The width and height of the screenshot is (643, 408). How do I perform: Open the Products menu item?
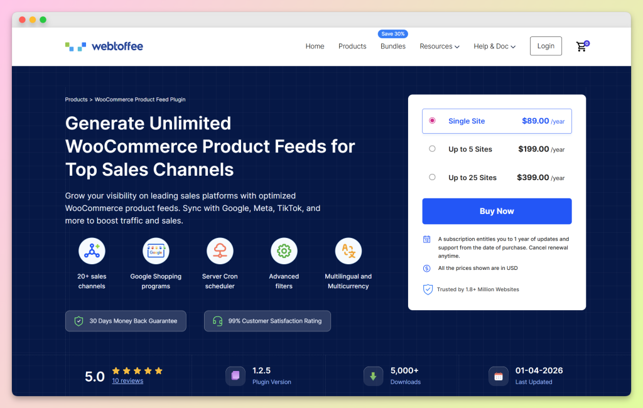point(352,46)
